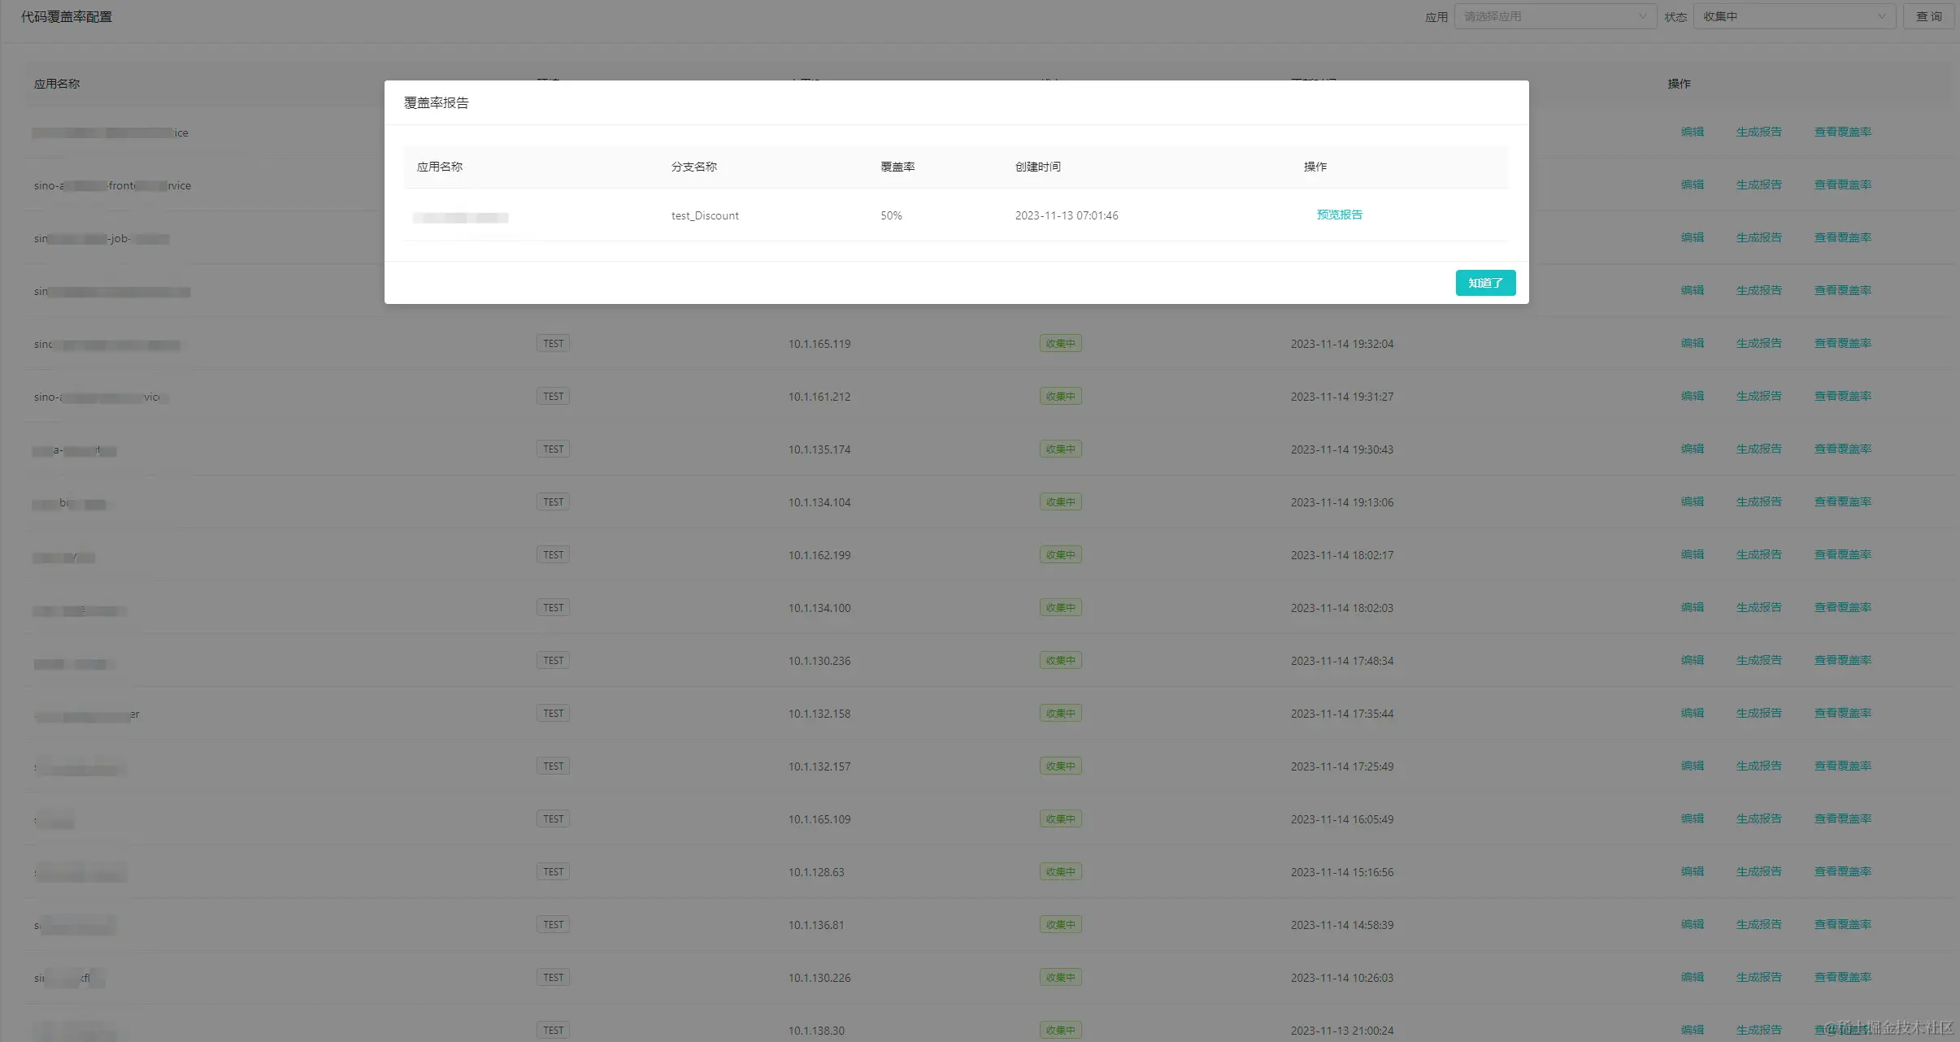
Task: Click 编辑 for the 10.1.165.119 row
Action: coord(1692,343)
